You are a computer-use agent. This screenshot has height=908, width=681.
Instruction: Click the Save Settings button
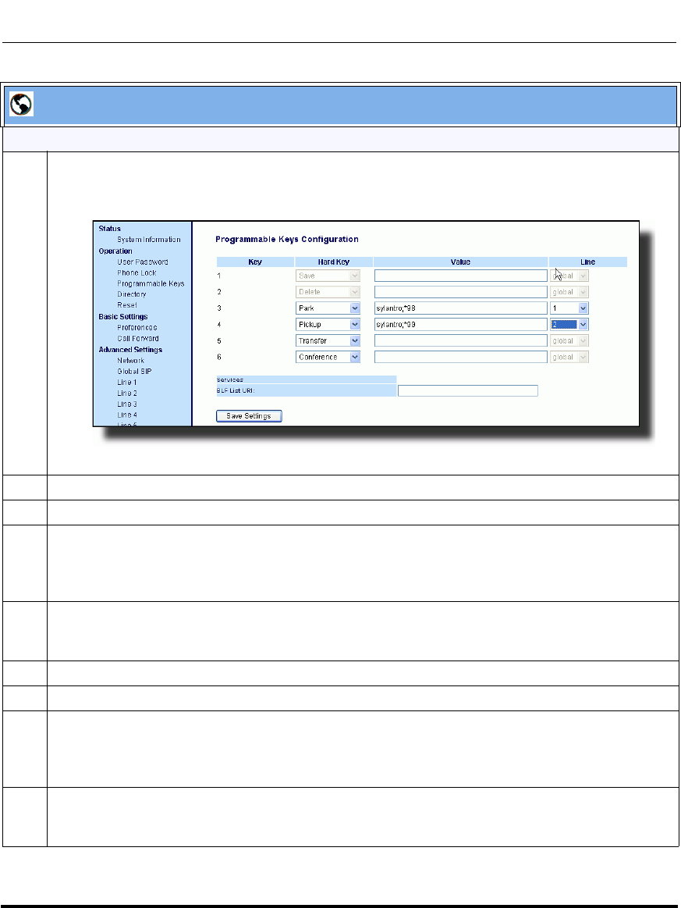coord(249,416)
